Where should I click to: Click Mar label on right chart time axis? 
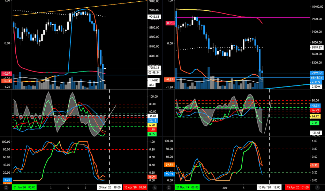coord(225,188)
